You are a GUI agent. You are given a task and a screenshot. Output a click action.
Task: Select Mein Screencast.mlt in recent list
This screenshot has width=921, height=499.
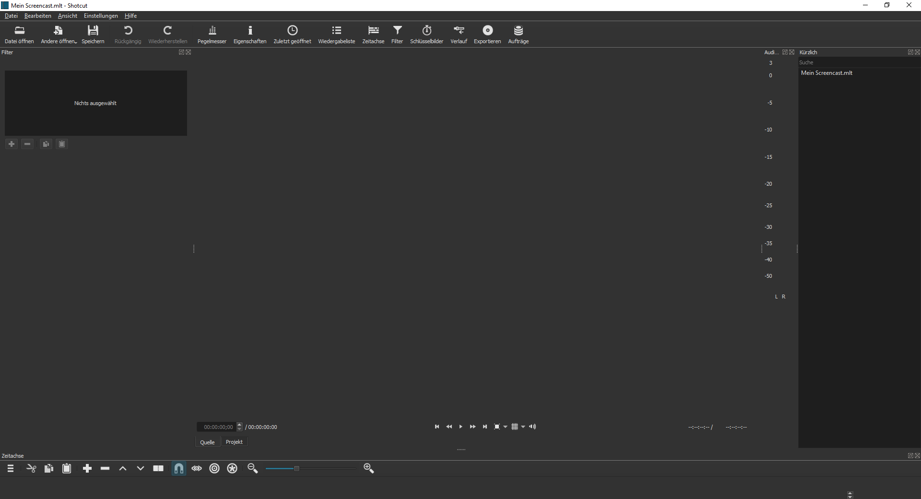coord(827,73)
